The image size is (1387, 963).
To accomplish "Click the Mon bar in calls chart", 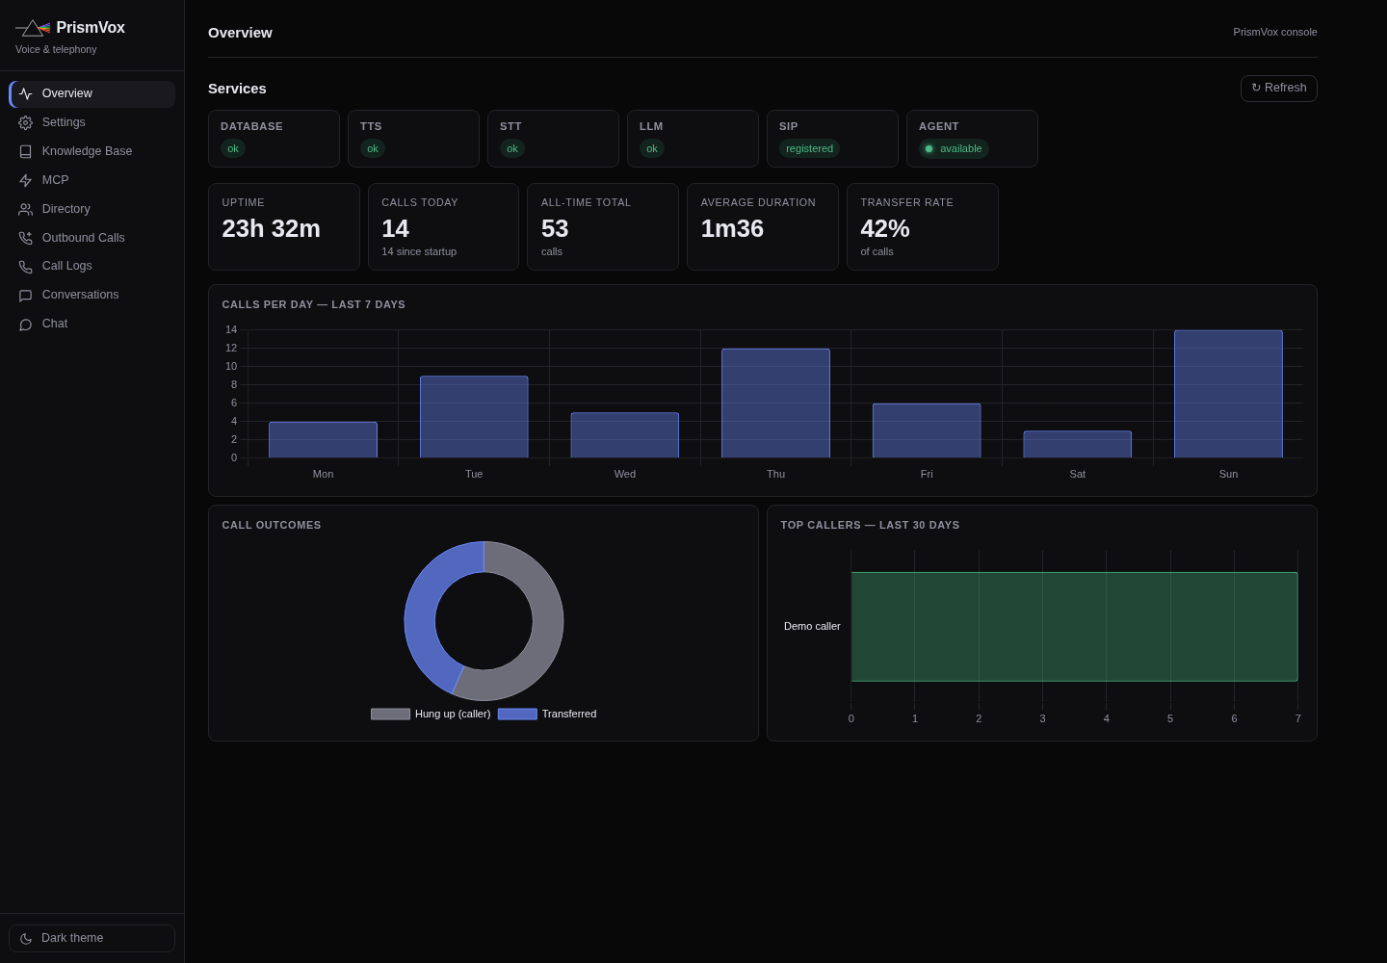I will [323, 439].
